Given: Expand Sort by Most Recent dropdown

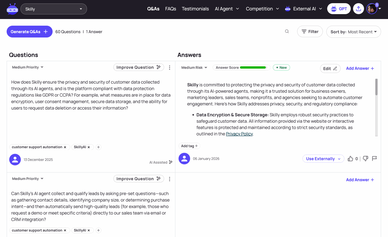Looking at the screenshot, I should pos(354,32).
